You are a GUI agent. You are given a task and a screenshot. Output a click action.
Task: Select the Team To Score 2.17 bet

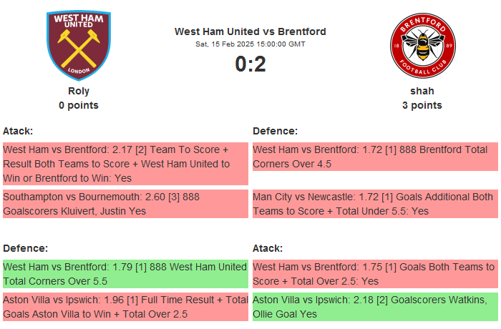click(x=125, y=164)
